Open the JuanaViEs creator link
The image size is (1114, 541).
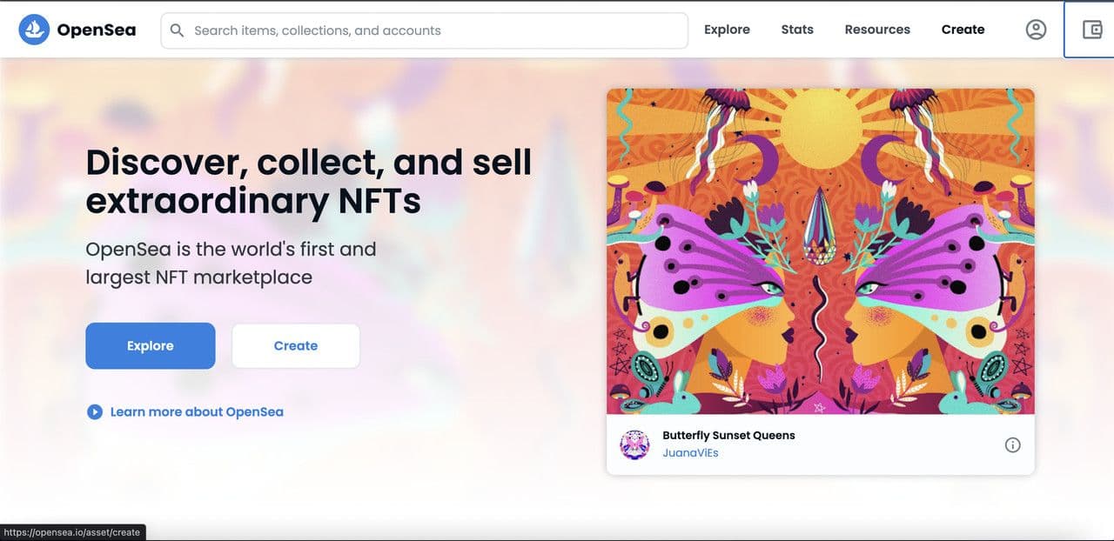(x=690, y=453)
